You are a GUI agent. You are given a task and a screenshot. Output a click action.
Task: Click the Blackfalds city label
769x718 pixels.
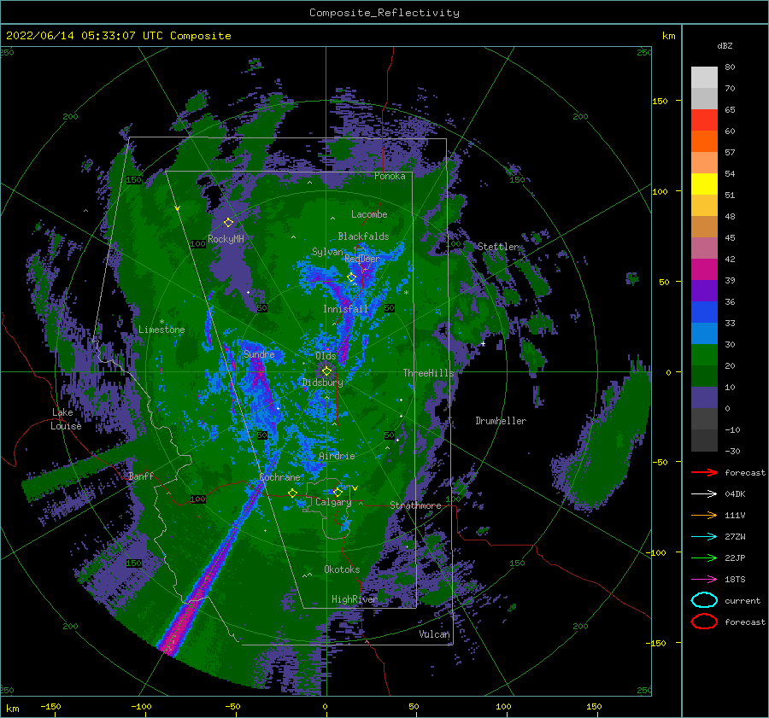(x=363, y=236)
